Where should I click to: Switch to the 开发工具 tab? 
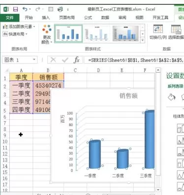[160, 18]
